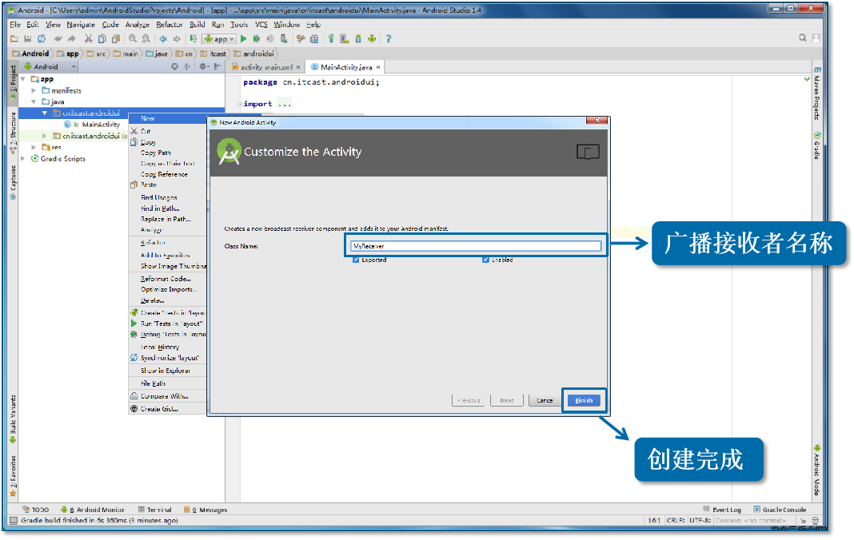This screenshot has width=854, height=540.
Task: Switch to activity_main.xml editor tab
Action: tap(267, 67)
